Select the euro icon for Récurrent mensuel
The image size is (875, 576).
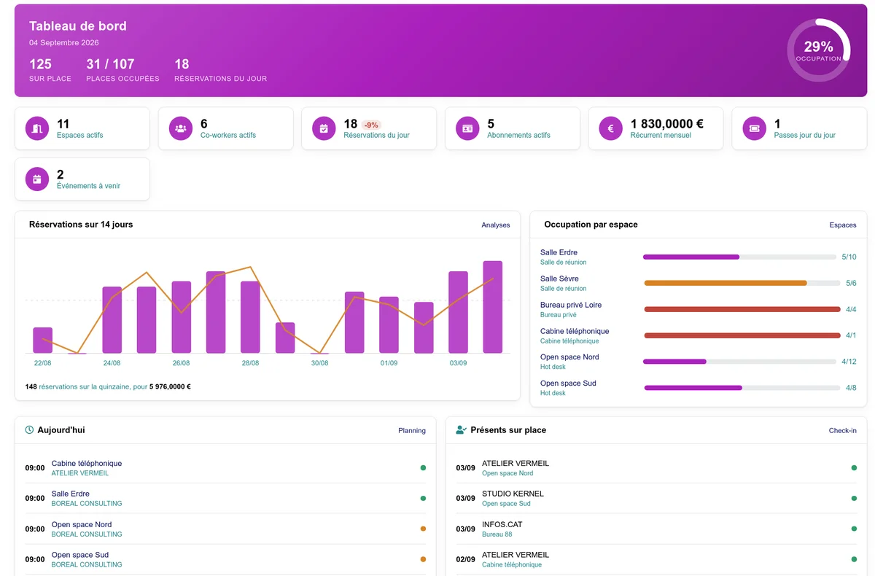tap(611, 128)
